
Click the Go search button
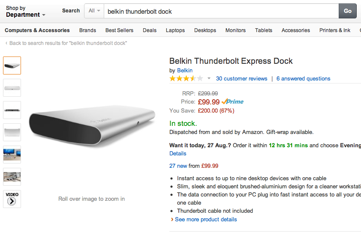coord(347,11)
